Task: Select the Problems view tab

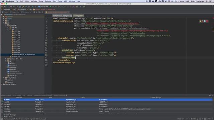Action: tap(25, 12)
